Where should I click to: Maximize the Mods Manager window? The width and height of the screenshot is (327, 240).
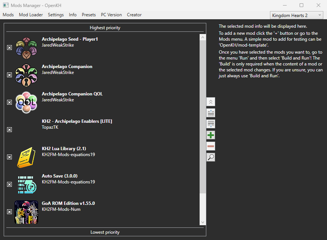click(x=301, y=5)
